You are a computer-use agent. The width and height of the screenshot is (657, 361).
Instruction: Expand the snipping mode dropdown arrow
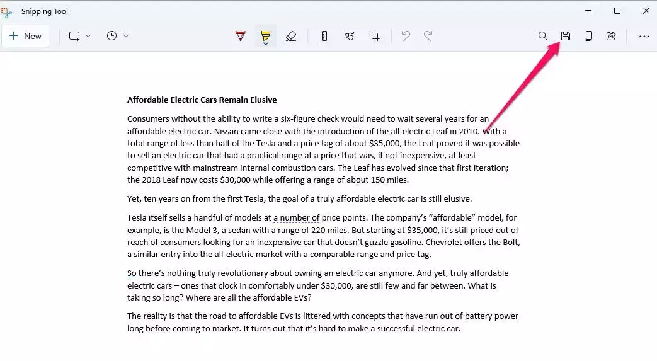click(88, 36)
